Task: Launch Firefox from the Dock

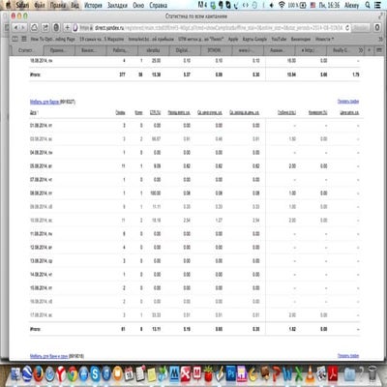Action: [x=39, y=374]
